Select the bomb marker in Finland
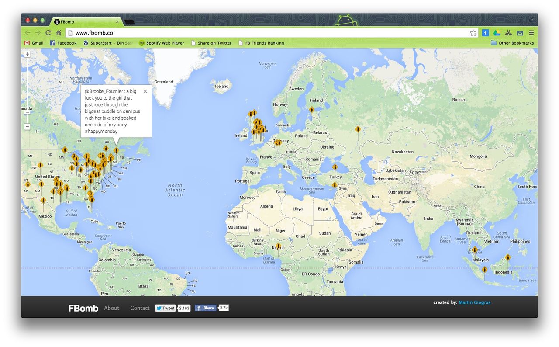559x347 pixels. click(311, 110)
